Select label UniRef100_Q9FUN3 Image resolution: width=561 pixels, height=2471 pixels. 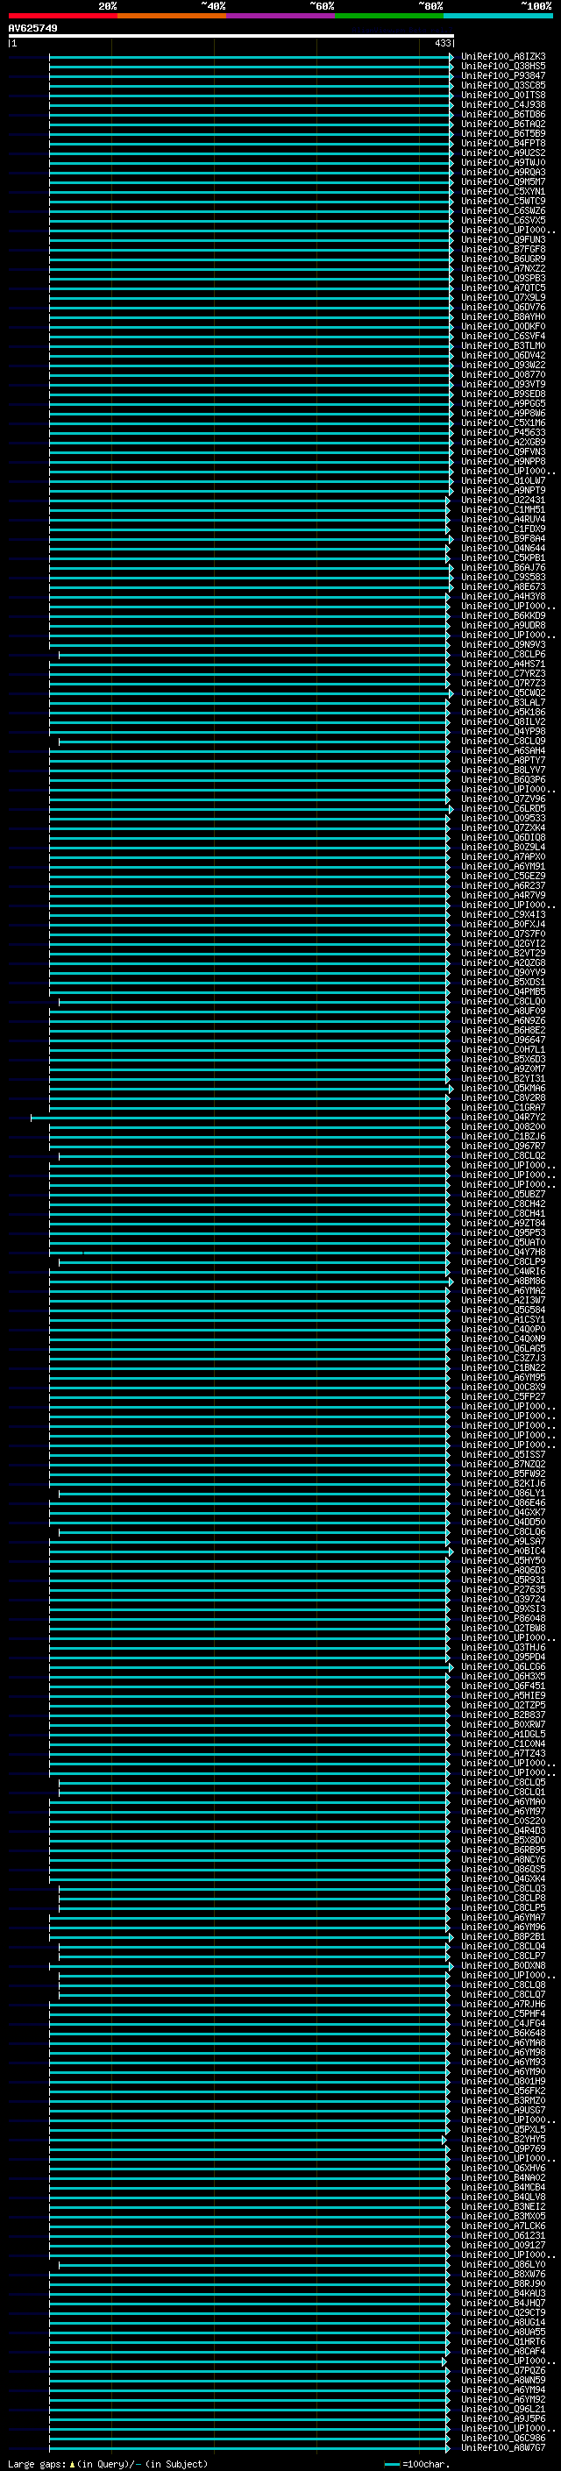(503, 240)
